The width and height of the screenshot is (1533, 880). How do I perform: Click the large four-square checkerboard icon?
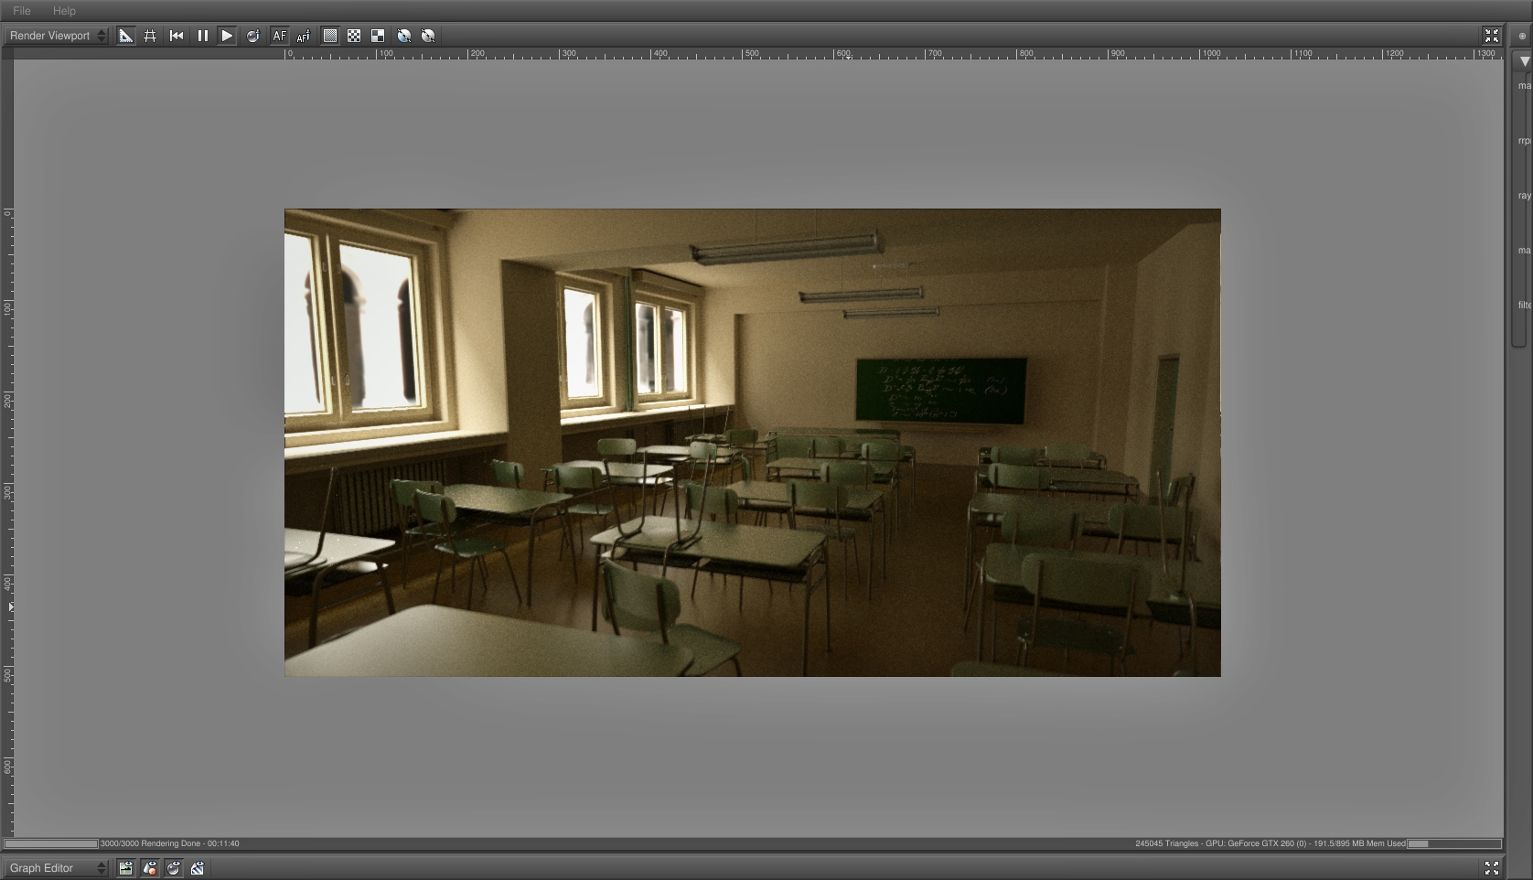[x=378, y=36]
